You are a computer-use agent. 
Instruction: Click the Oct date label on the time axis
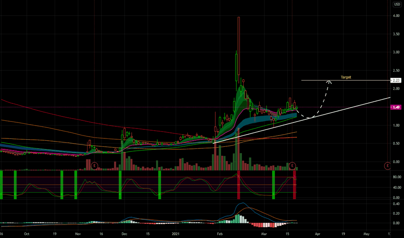(x=26, y=234)
